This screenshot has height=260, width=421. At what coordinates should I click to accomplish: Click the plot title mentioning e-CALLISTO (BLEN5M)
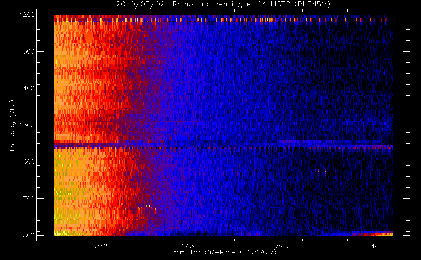coord(223,4)
